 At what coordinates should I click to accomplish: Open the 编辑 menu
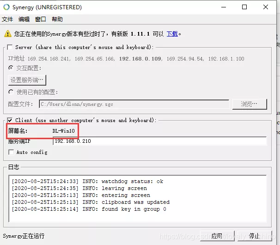(x=24, y=19)
